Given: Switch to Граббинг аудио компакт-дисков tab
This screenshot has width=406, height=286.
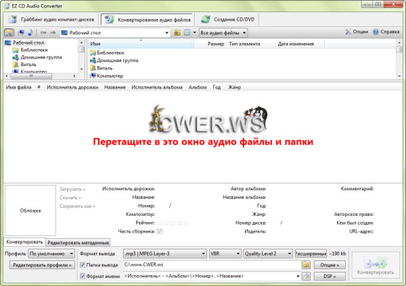Looking at the screenshot, I should pos(51,18).
